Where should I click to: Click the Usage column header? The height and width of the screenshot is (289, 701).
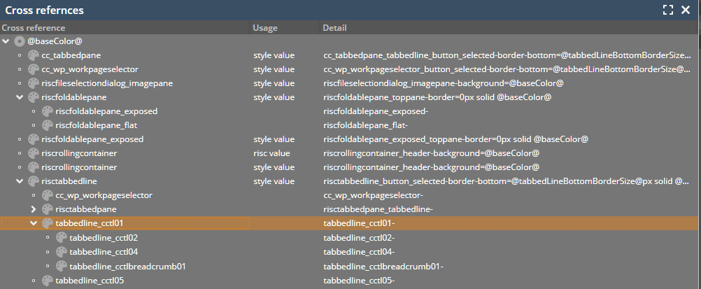click(265, 28)
